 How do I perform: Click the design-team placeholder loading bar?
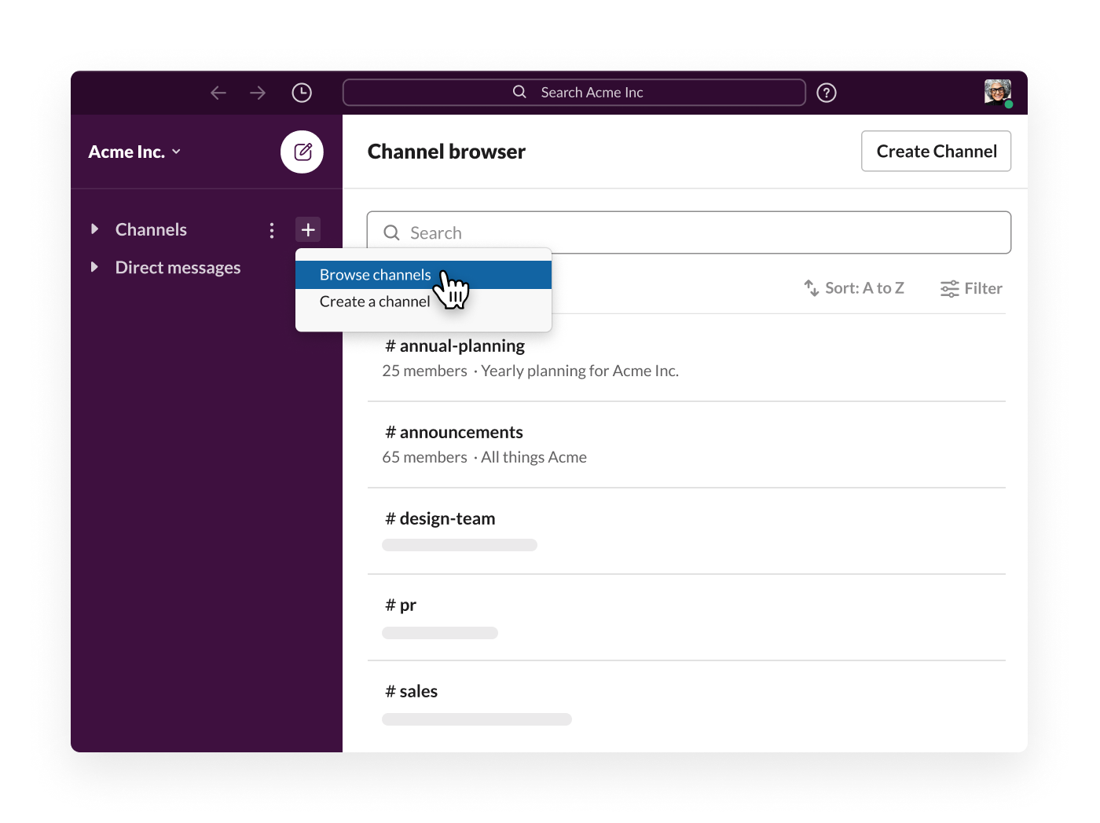coord(460,544)
